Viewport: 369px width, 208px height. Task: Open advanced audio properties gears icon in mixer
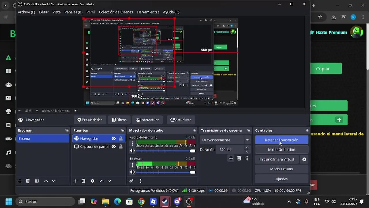click(x=131, y=181)
